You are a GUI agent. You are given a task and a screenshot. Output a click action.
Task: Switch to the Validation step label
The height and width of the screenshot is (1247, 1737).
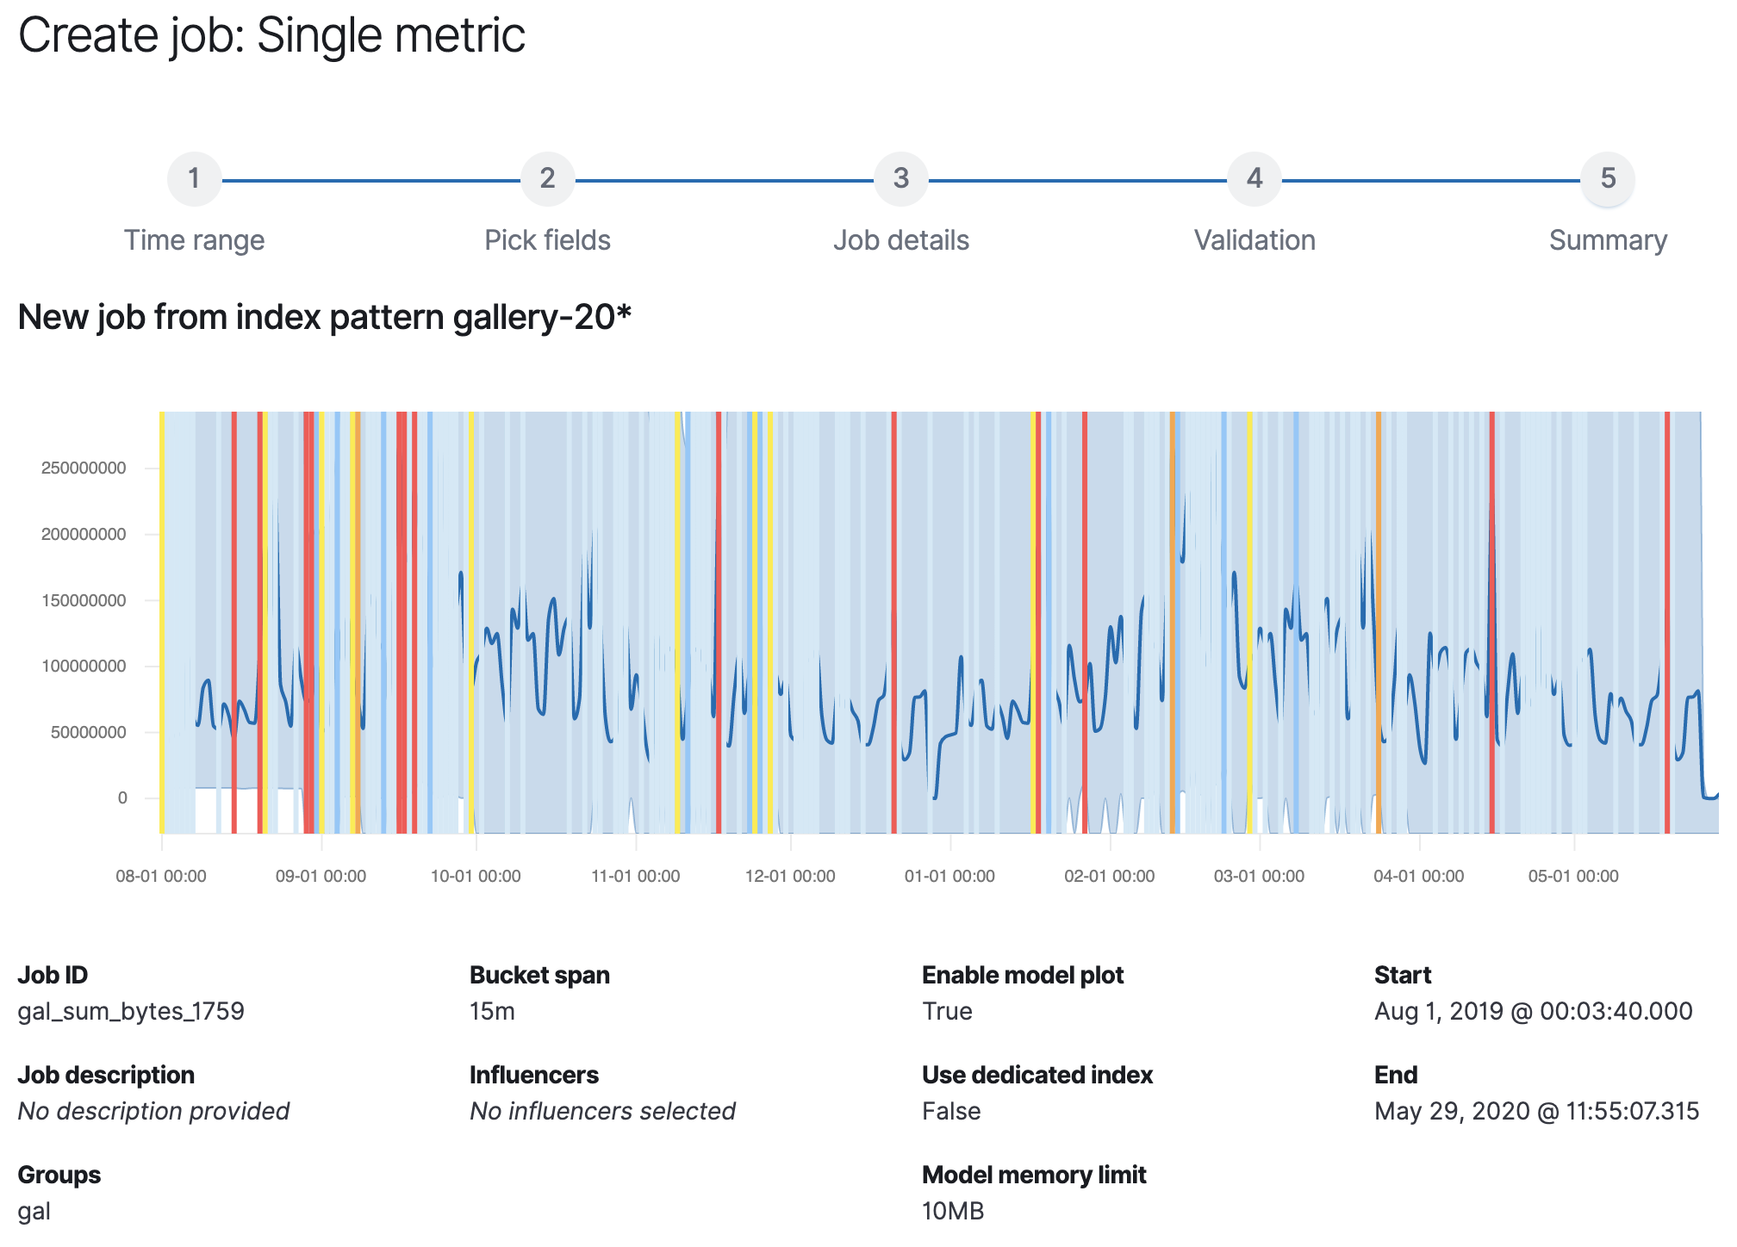pyautogui.click(x=1254, y=240)
